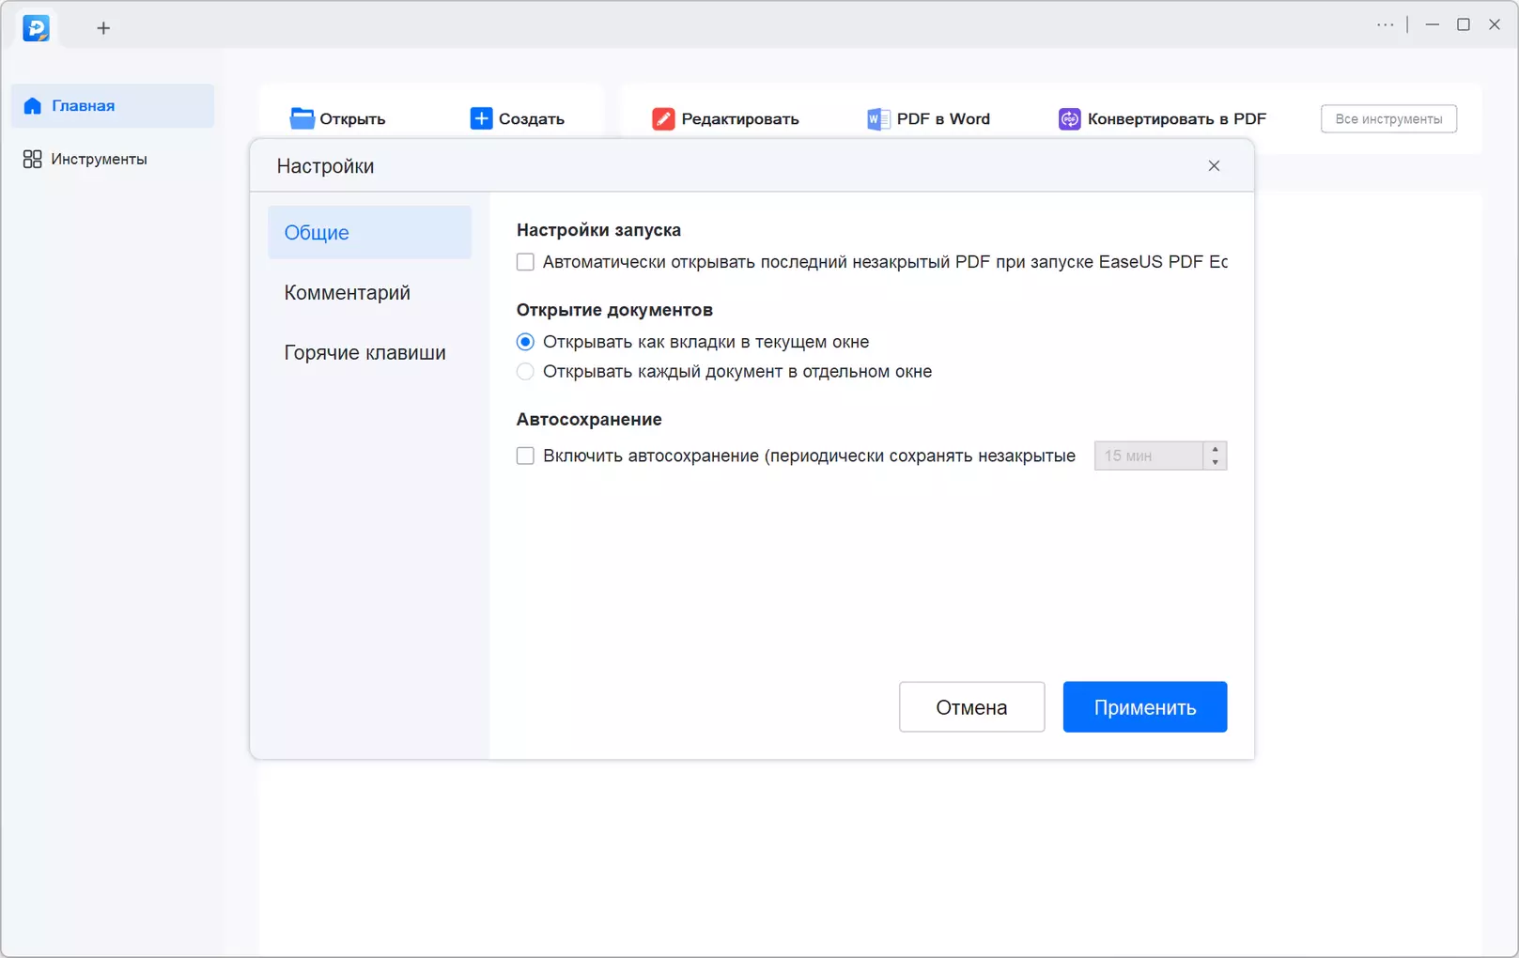The image size is (1519, 958).
Task: Maximize the application window
Action: [x=1464, y=25]
